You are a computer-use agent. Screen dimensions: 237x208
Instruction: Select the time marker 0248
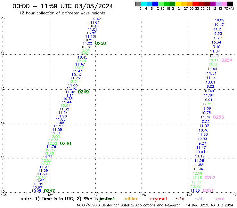65,143
